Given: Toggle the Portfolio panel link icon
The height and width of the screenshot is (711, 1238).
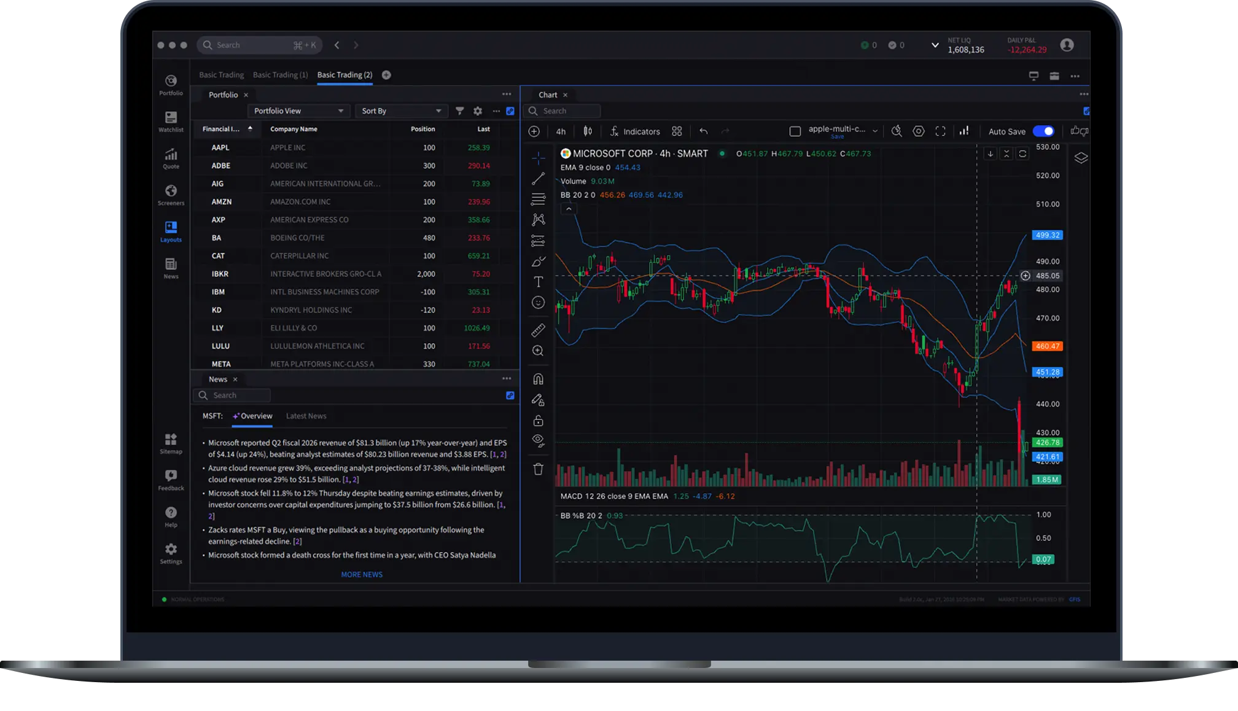Looking at the screenshot, I should pos(510,111).
